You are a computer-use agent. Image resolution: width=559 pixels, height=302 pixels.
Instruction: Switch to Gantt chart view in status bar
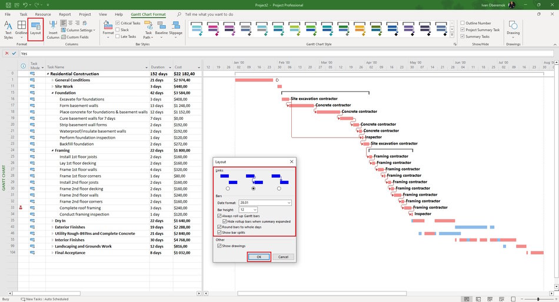[467, 299]
